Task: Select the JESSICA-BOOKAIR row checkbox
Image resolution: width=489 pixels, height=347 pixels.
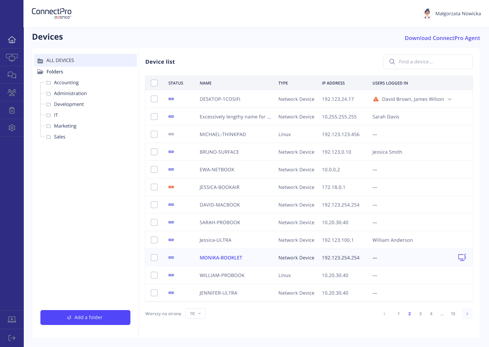Action: tap(154, 187)
